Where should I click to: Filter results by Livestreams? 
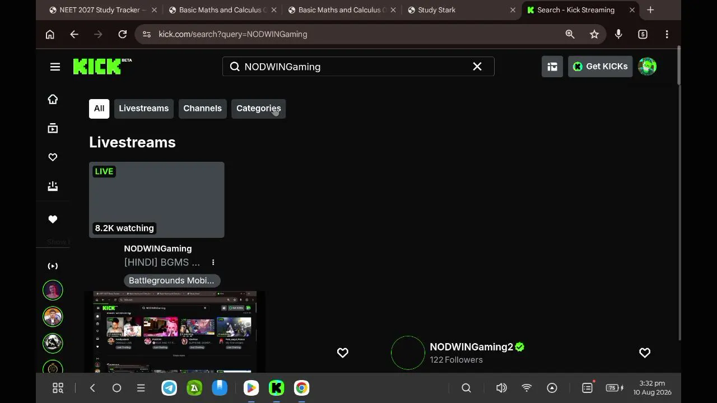[x=143, y=109]
